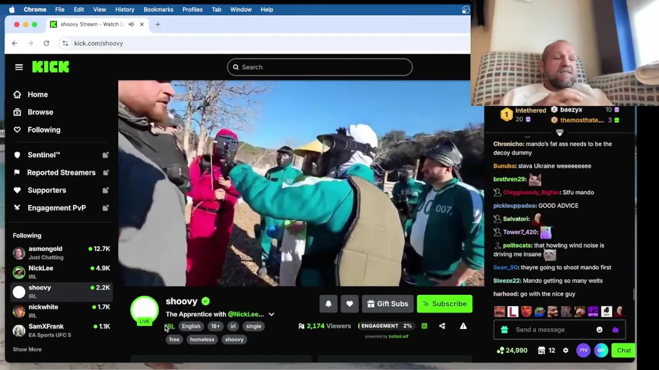659x370 pixels.
Task: Click pickleuppadoo username in chat
Action: click(514, 206)
